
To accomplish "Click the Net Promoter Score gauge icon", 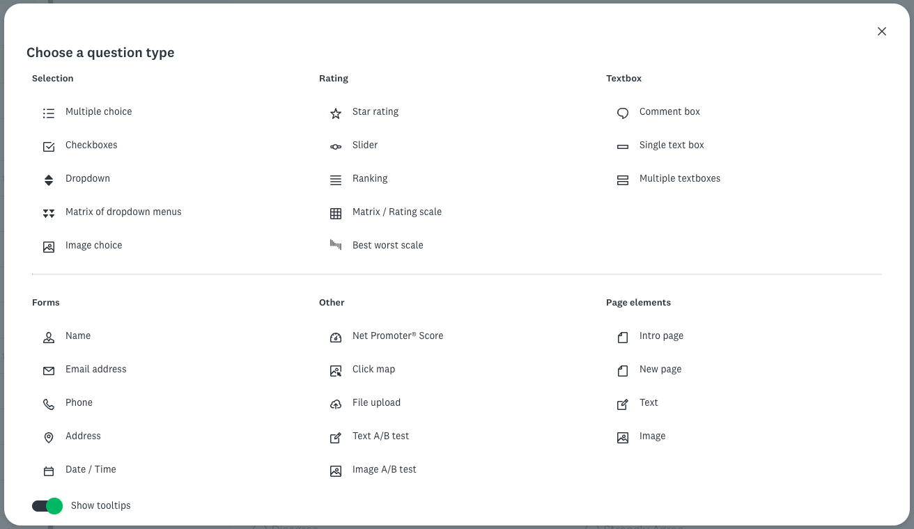I will point(336,338).
